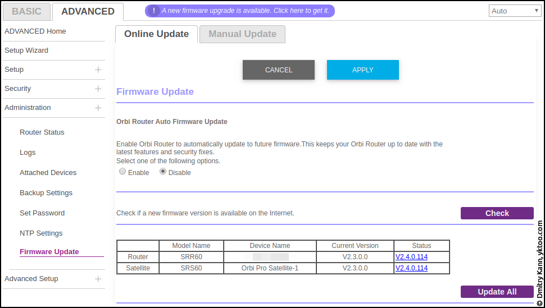This screenshot has width=545, height=308.
Task: Click the Device Name column header
Action: [270, 246]
